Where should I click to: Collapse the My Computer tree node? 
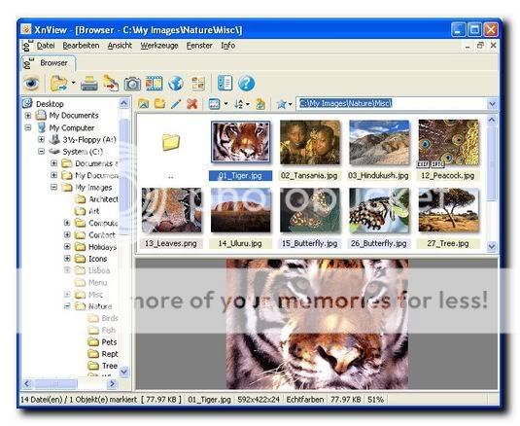pos(28,127)
